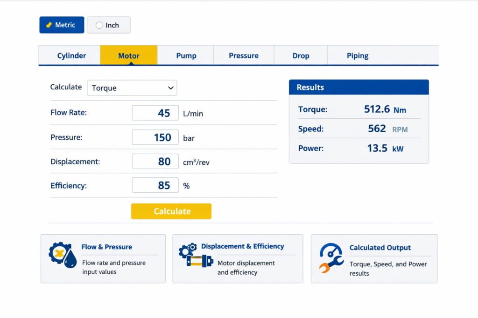This screenshot has width=478, height=318.
Task: Click the dropdown chevron arrow beside Torque
Action: click(x=170, y=88)
